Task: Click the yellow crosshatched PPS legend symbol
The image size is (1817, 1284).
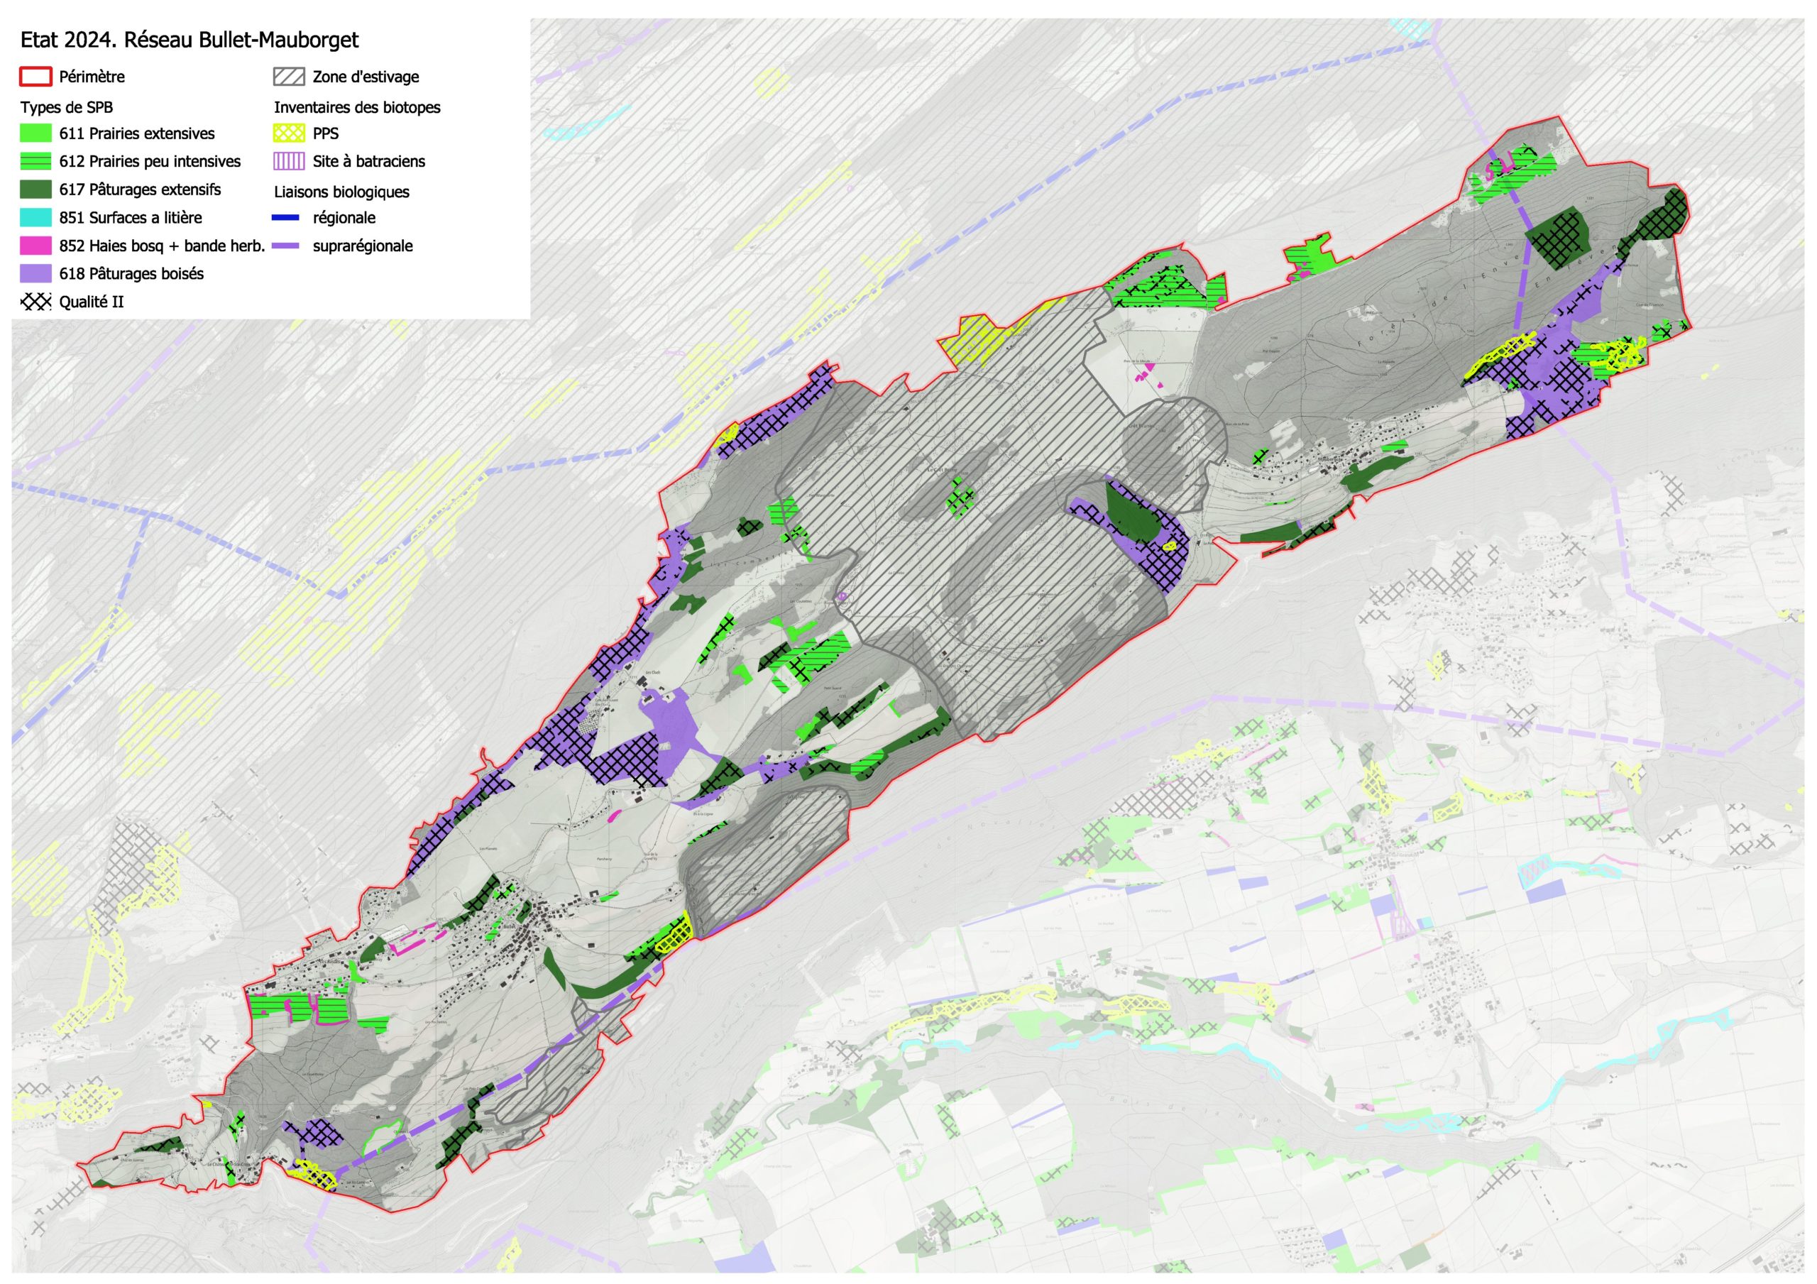Action: [289, 133]
